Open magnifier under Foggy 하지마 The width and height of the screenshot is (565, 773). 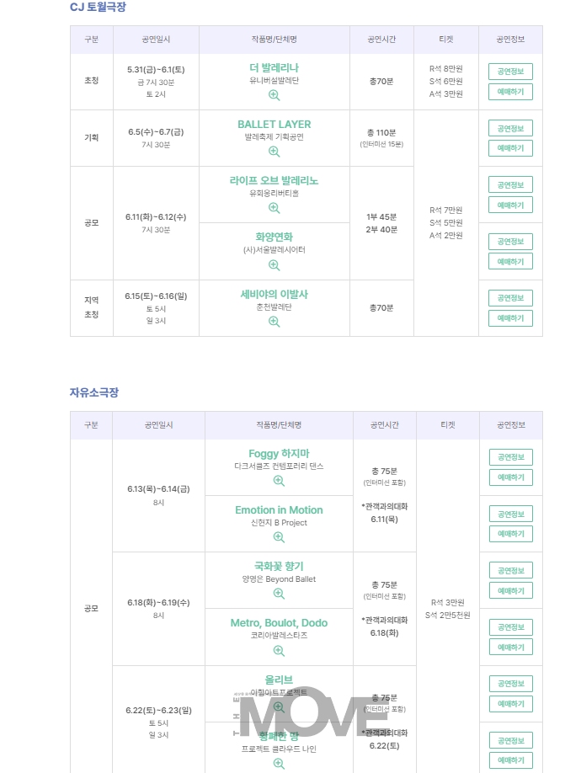point(279,481)
